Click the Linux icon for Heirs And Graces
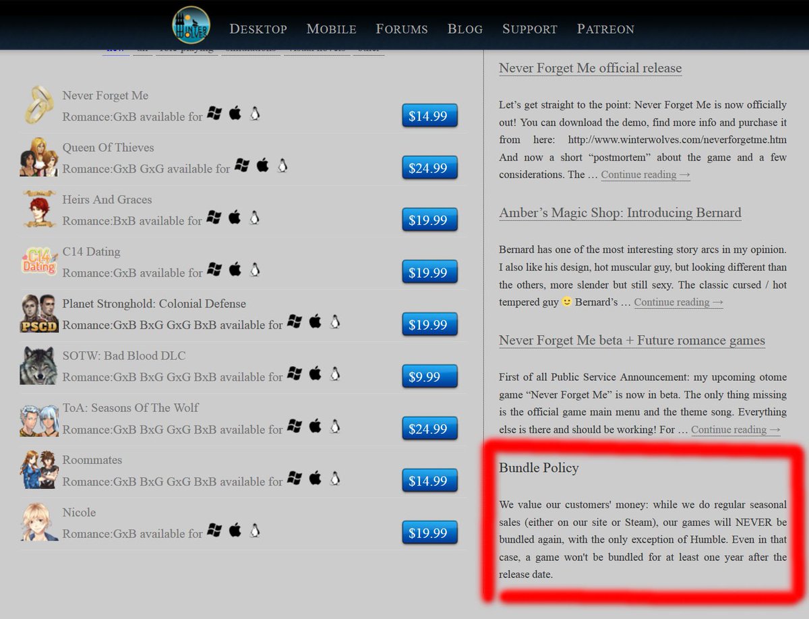This screenshot has width=809, height=619. 254,217
